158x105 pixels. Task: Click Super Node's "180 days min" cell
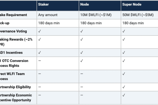tap(133, 23)
